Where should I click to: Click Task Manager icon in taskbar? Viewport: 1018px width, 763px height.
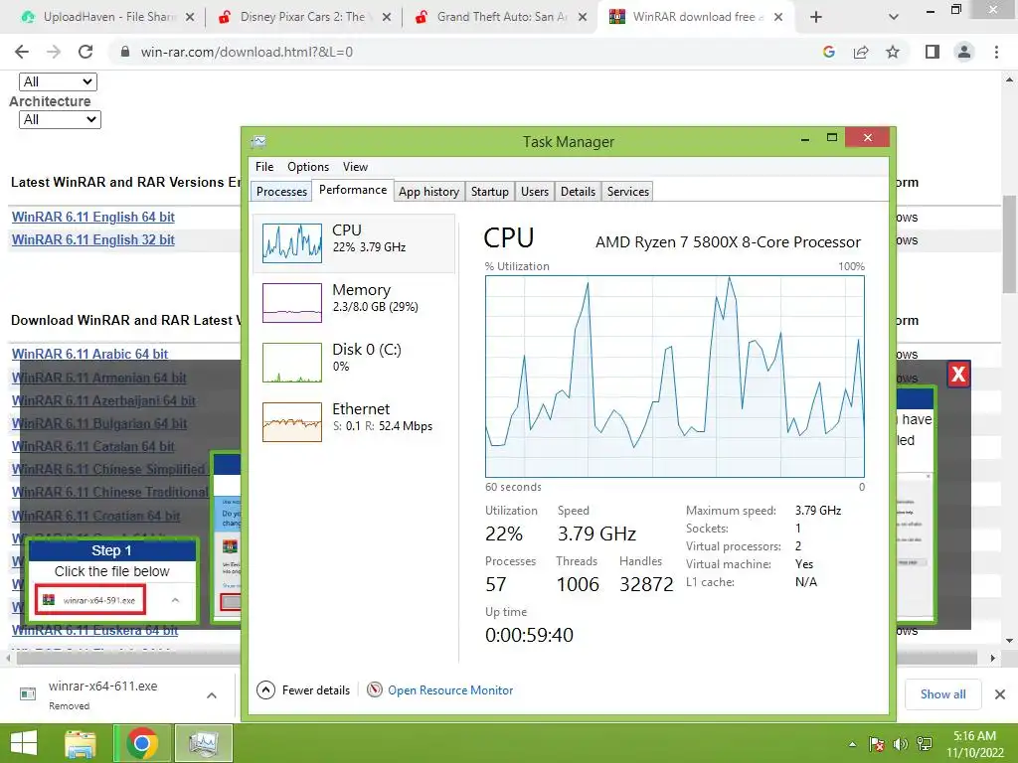pyautogui.click(x=203, y=743)
